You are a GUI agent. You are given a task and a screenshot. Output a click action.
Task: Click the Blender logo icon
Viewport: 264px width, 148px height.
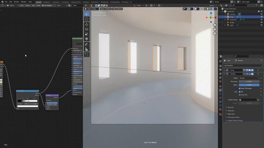[x=2, y=2]
